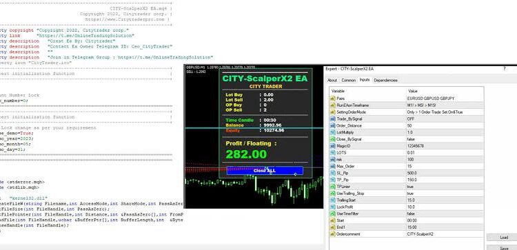Viewport: 517px width, 250px height.
Task: Click the question mark help button
Action: [504, 68]
